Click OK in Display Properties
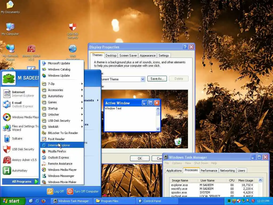The width and height of the screenshot is (273, 205). [140, 158]
